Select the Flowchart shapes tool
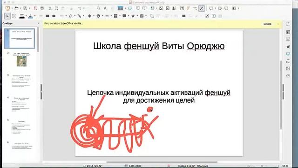The height and width of the screenshot is (168, 298). 116,16
